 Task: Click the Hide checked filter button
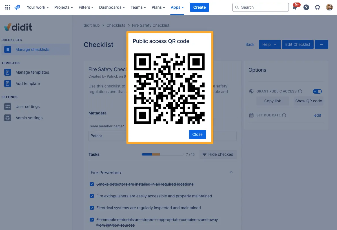(x=218, y=154)
